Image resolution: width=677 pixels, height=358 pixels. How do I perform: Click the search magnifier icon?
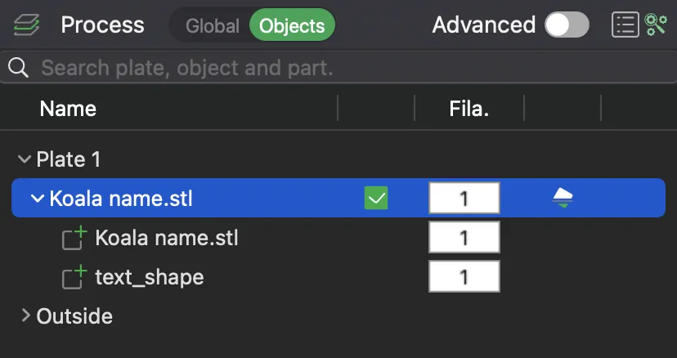pos(18,68)
